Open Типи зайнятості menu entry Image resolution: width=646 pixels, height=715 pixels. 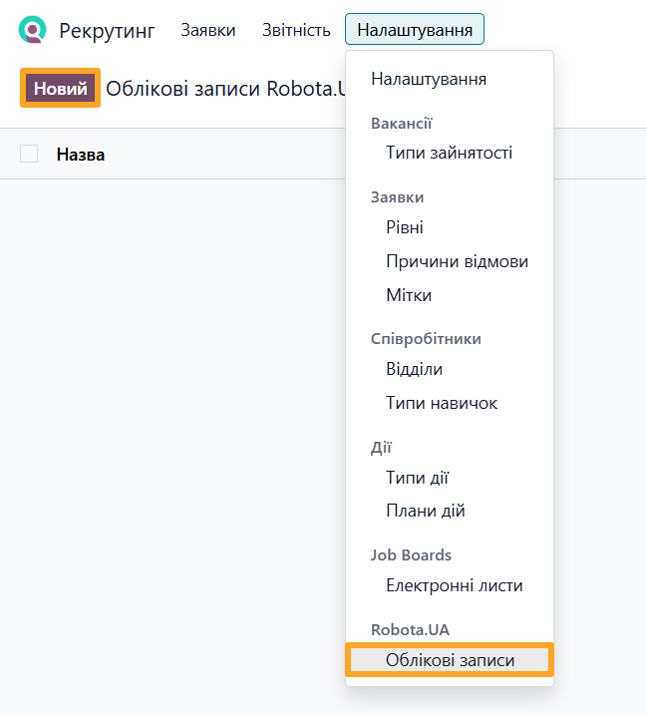pos(450,153)
